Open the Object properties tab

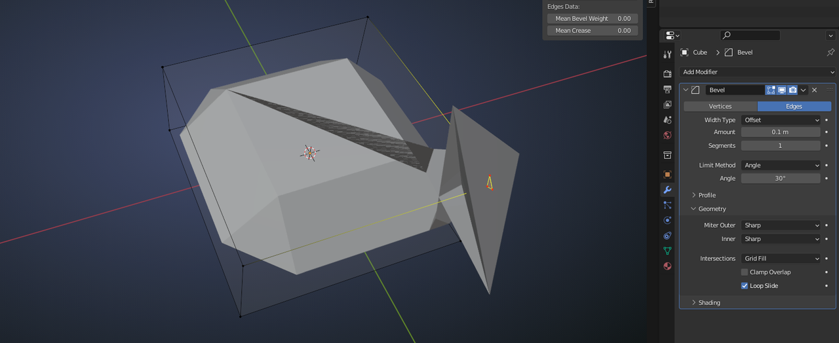[667, 174]
